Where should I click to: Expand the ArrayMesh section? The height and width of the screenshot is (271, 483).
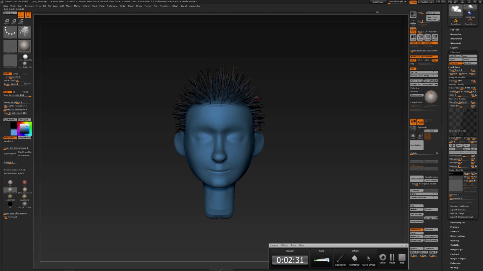tap(456, 38)
